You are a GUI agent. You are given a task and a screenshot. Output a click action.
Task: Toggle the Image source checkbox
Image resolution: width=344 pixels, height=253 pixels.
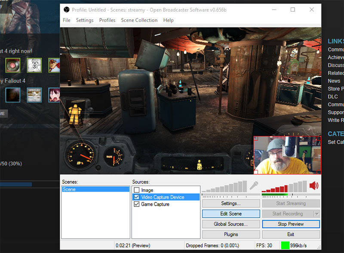click(137, 190)
